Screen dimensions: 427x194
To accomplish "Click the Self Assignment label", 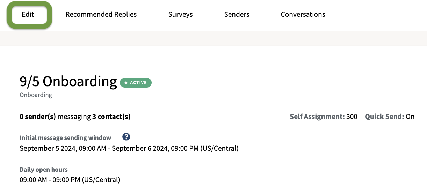I will (x=317, y=117).
